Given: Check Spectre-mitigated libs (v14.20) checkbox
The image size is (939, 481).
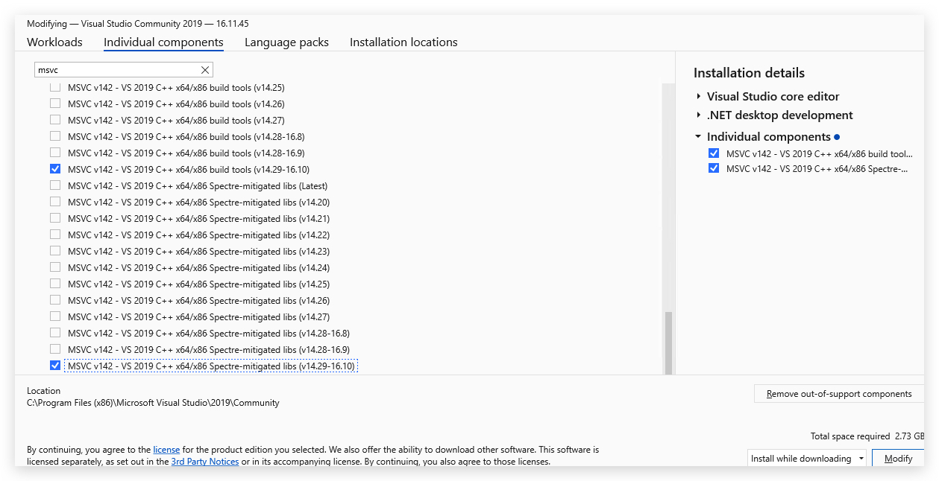Looking at the screenshot, I should (x=55, y=203).
